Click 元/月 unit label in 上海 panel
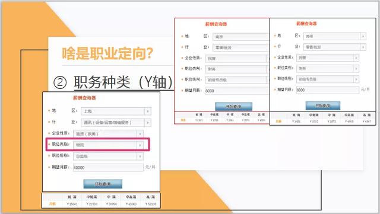This screenshot has height=214, width=380. pyautogui.click(x=150, y=167)
